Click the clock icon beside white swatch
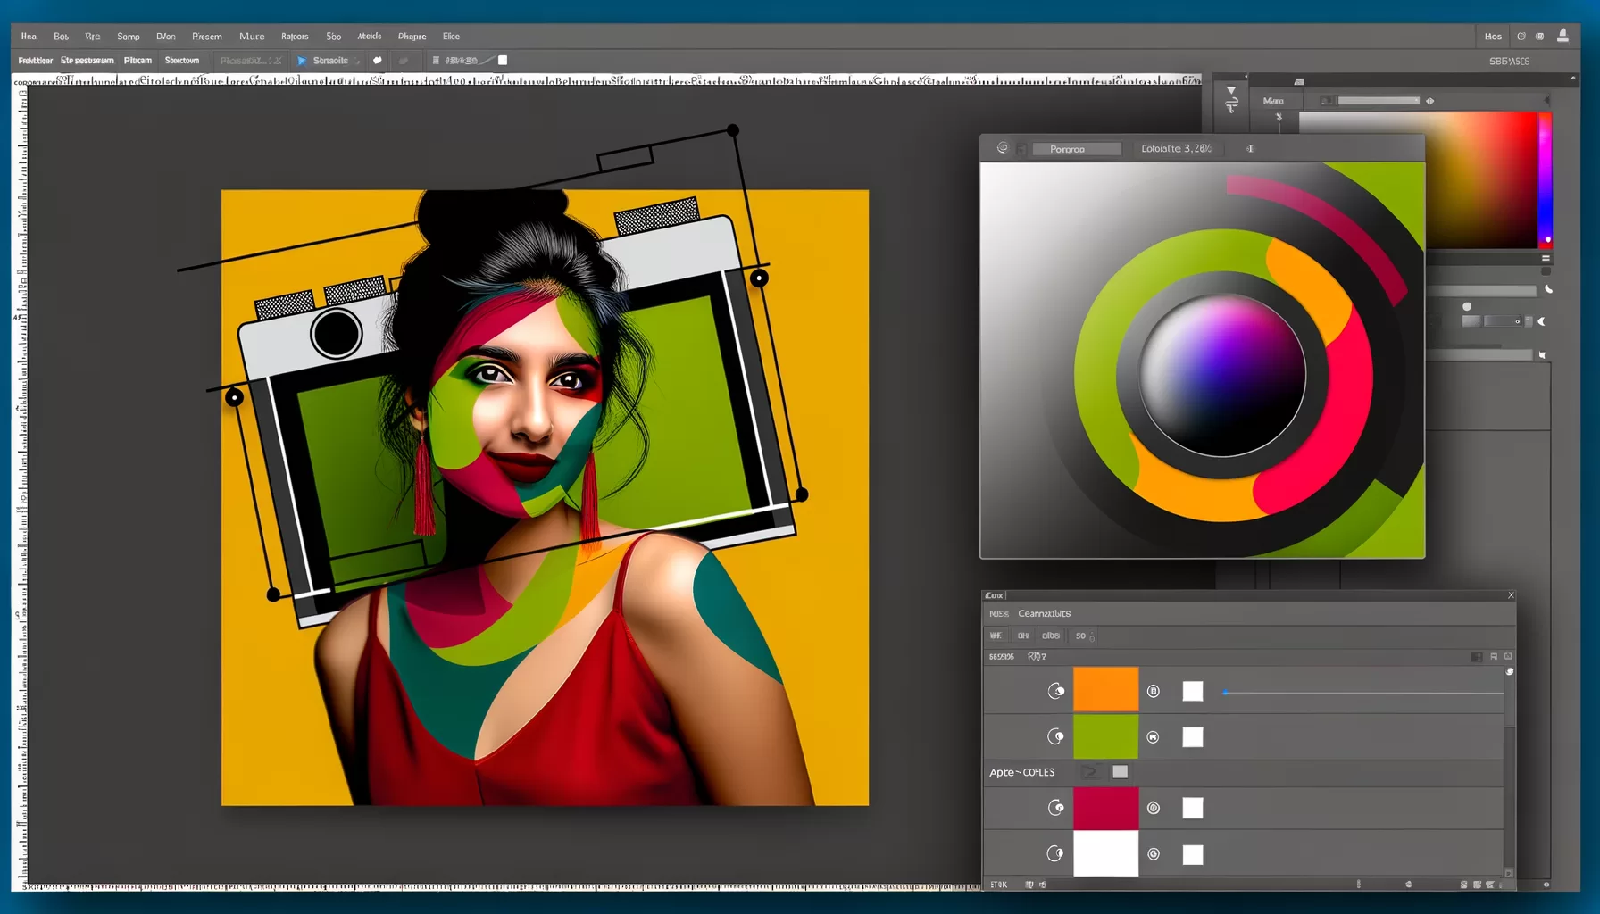 [x=1154, y=854]
